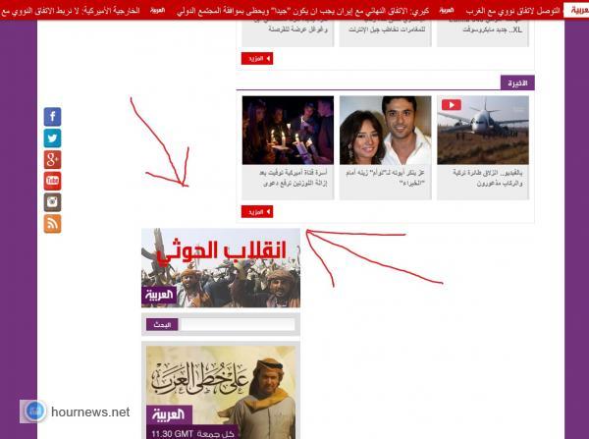Screen dimensions: 589x439
Task: Open the عز ينكر أبوته article headline
Action: pyautogui.click(x=385, y=178)
